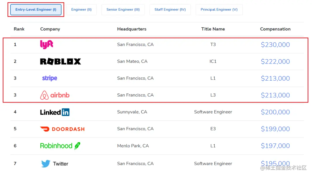Click LinkedIn's $200,000 compensation amount
The width and height of the screenshot is (312, 176).
275,112
